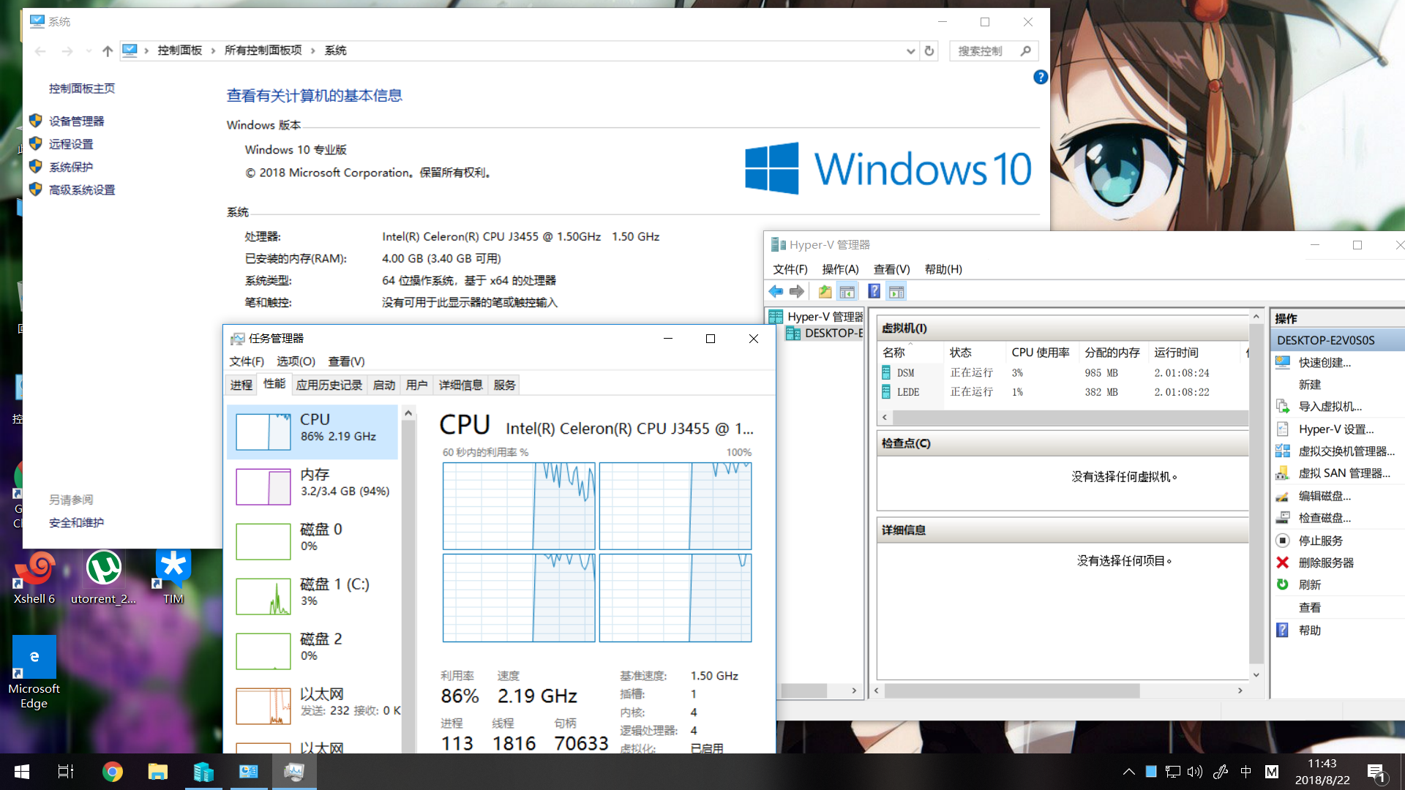1405x790 pixels.
Task: Switch to 进程 tab in Task Manager
Action: point(241,385)
